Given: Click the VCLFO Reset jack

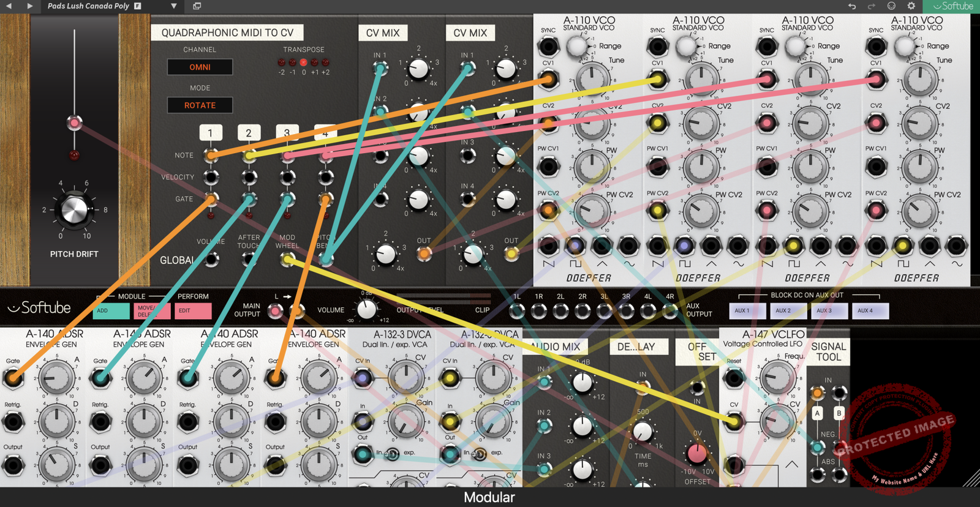Looking at the screenshot, I should coord(734,378).
